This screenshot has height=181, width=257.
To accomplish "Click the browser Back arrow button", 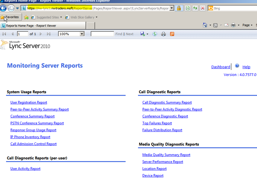I will tap(3, 8).
